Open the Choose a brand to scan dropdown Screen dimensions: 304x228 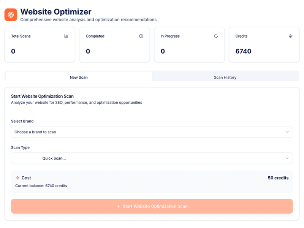152,132
